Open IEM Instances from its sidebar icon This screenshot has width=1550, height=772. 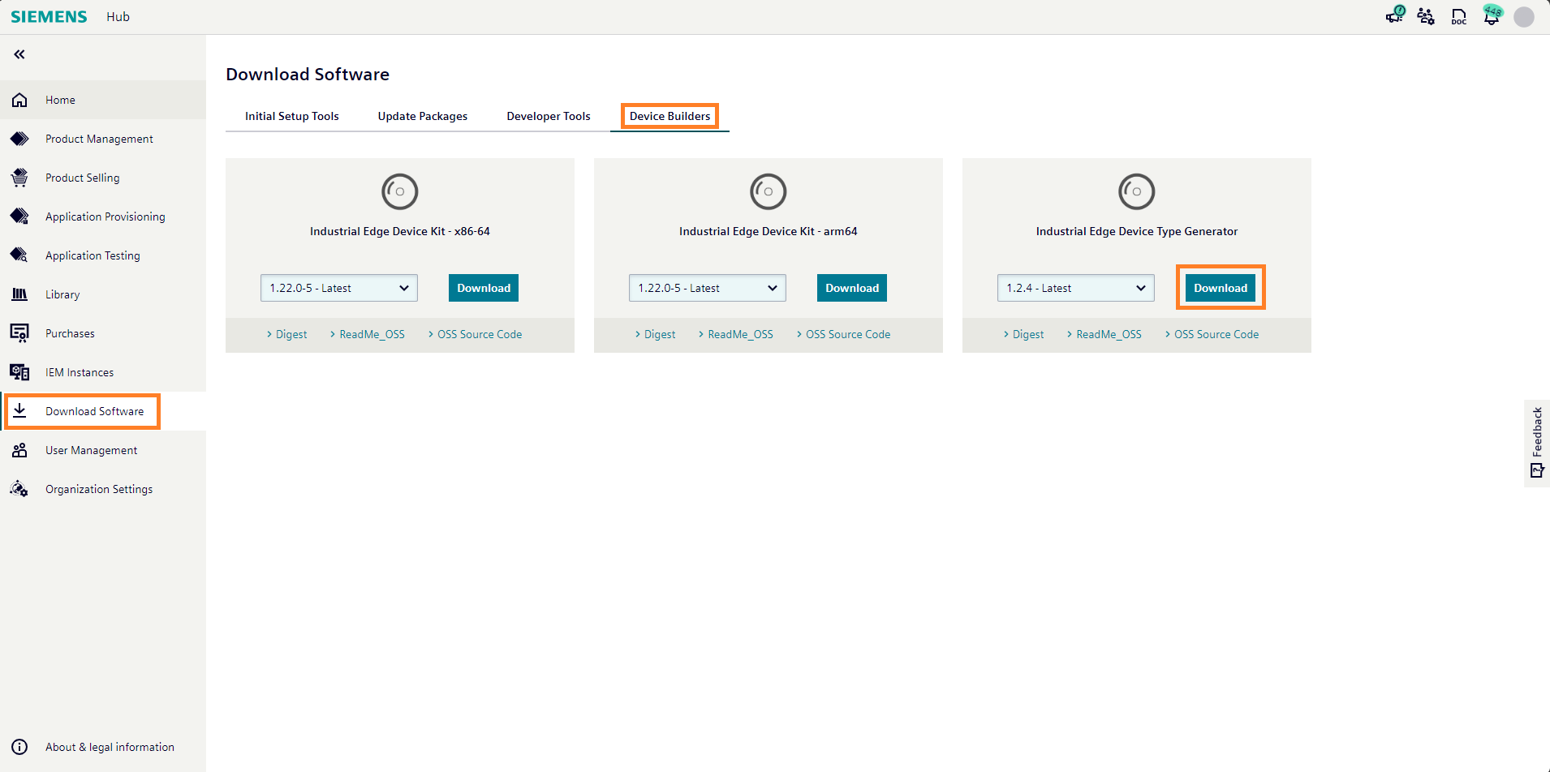(19, 371)
